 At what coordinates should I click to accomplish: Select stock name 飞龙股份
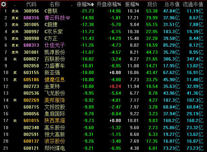[55, 93]
